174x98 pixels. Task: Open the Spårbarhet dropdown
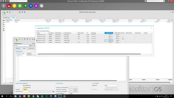(111, 85)
